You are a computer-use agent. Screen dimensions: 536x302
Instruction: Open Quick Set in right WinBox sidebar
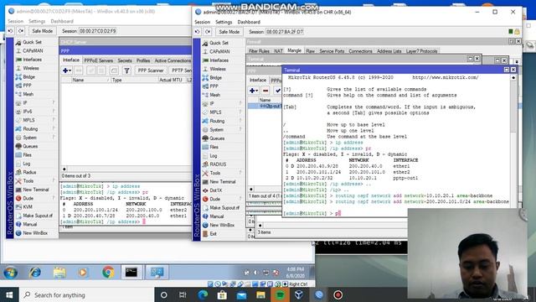[x=219, y=43]
